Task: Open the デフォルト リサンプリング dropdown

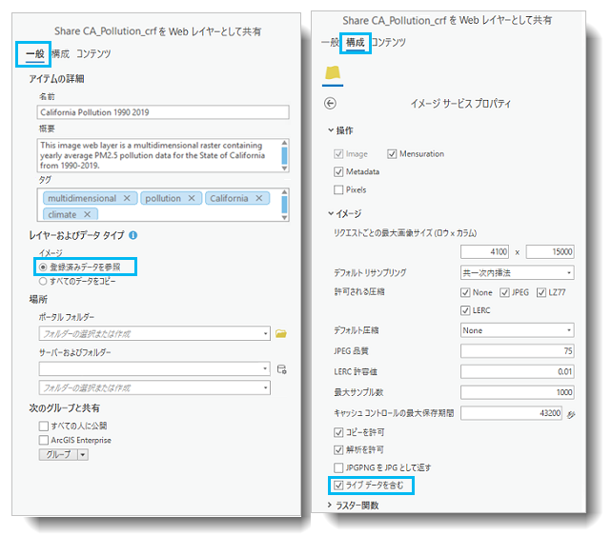Action: (x=516, y=270)
